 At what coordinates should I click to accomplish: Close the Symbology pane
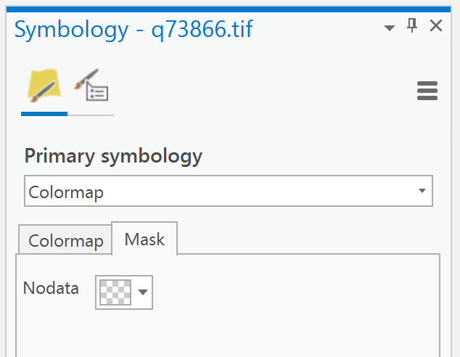pyautogui.click(x=436, y=27)
